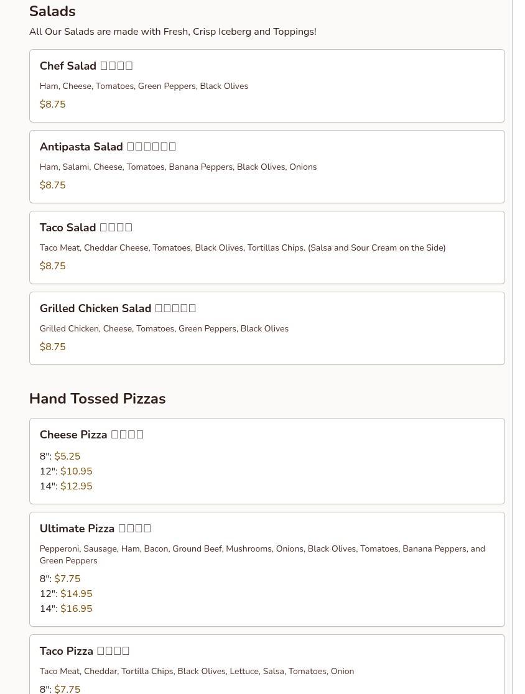Click the Taco Pizza item title
Screen dimensions: 525x694
pos(66,651)
